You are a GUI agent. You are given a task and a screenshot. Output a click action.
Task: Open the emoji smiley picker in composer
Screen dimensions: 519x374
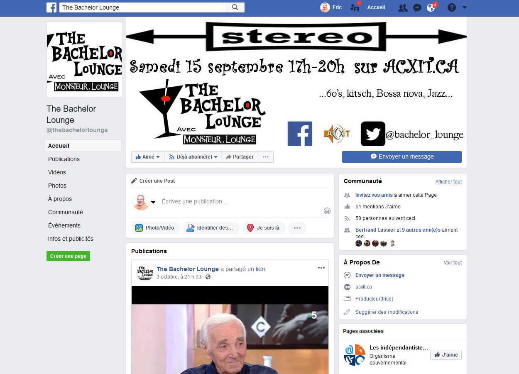pyautogui.click(x=327, y=211)
